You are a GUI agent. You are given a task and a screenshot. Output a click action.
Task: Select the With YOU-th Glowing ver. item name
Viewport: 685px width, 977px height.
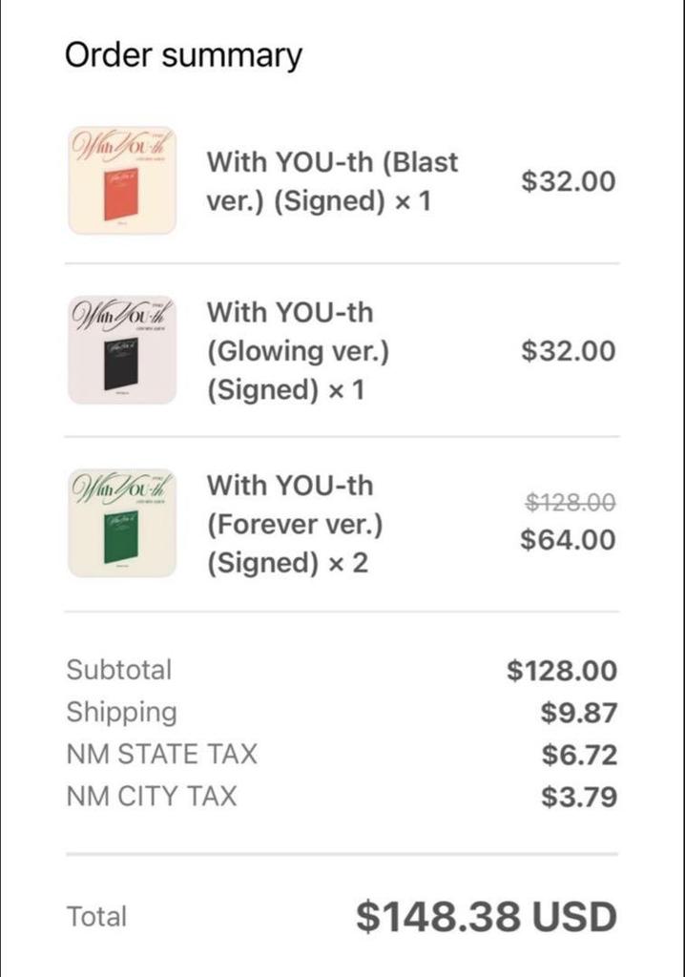[x=298, y=351]
